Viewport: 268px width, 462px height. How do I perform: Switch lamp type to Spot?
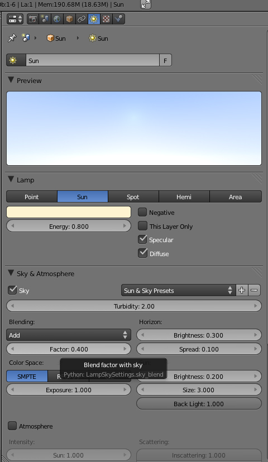tap(133, 196)
